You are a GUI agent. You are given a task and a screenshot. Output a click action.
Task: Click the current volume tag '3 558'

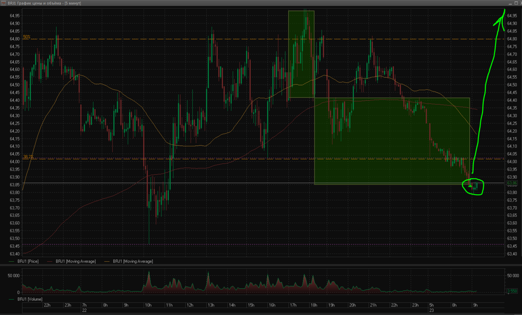click(512, 291)
